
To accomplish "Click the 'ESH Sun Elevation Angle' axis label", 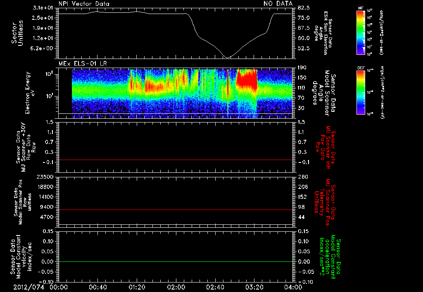I will tap(323, 33).
